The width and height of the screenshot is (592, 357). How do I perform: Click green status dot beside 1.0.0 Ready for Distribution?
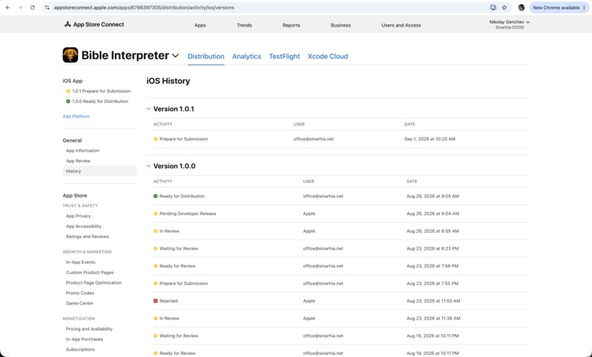pos(68,101)
